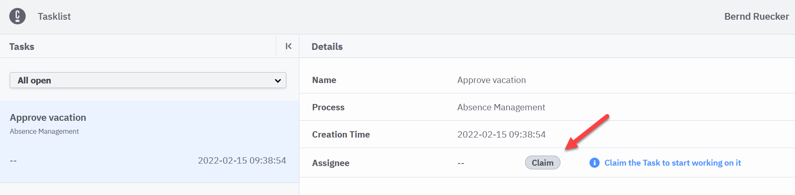Screen dimensions: 795x195
Task: Claim the Approve vacation task
Action: click(x=542, y=163)
